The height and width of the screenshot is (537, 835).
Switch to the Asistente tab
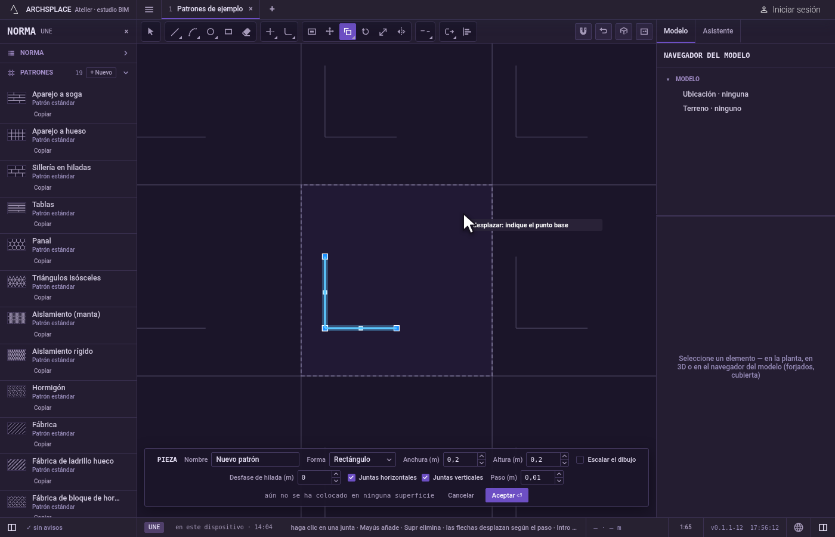pyautogui.click(x=718, y=31)
